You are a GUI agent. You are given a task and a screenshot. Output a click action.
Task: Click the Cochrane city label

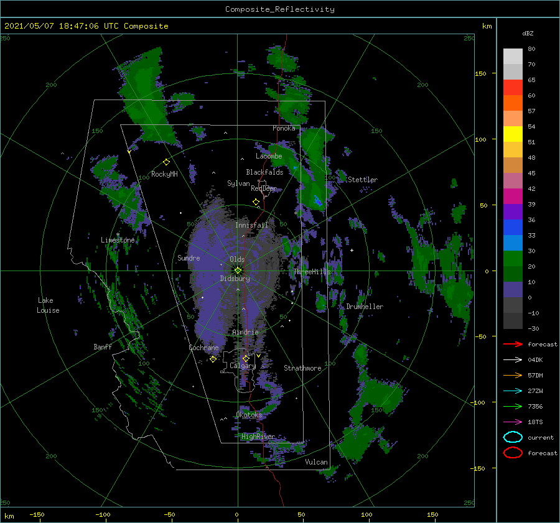tap(203, 348)
